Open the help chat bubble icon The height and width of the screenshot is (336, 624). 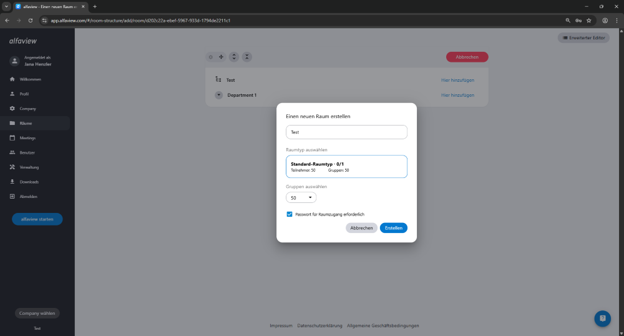(x=602, y=319)
